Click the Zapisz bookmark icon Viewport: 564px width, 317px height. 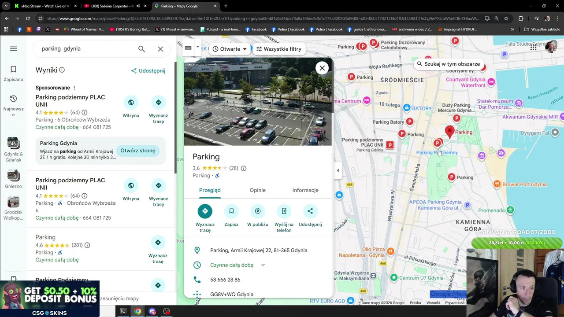click(x=231, y=211)
